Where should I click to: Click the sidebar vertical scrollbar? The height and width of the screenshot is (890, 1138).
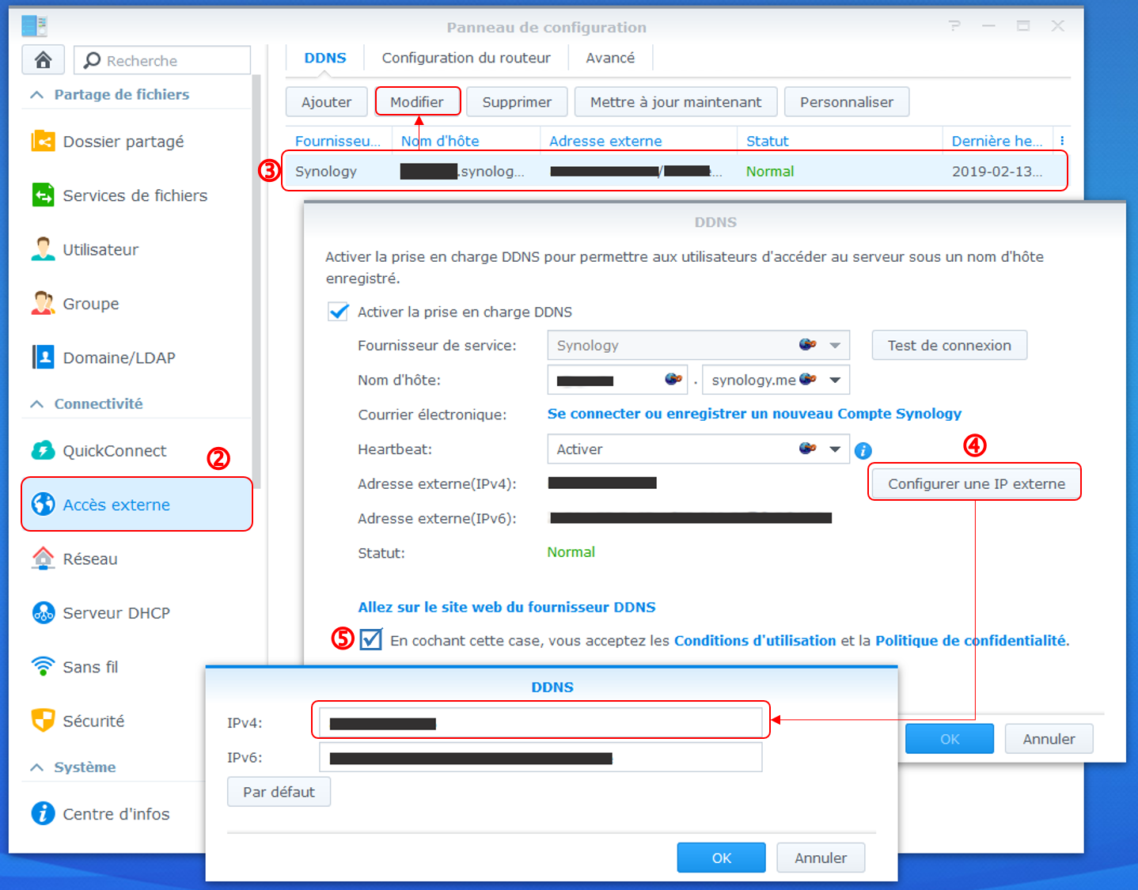coord(256,281)
